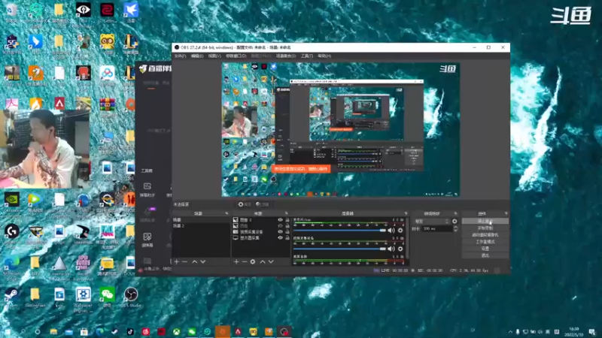Move source up with Sources panel arrow
602x338 pixels.
[x=263, y=261]
